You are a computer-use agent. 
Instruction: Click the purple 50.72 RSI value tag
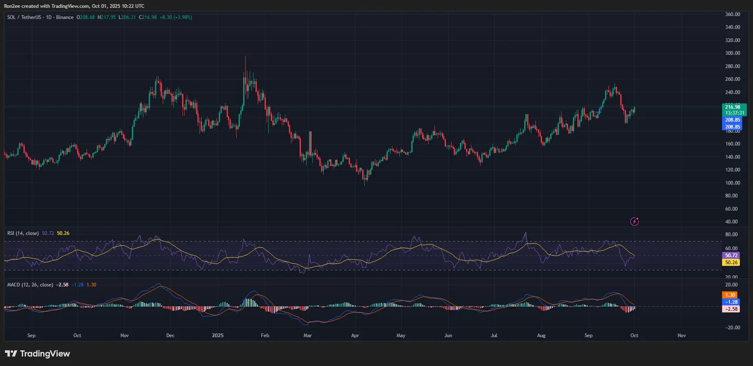point(731,256)
